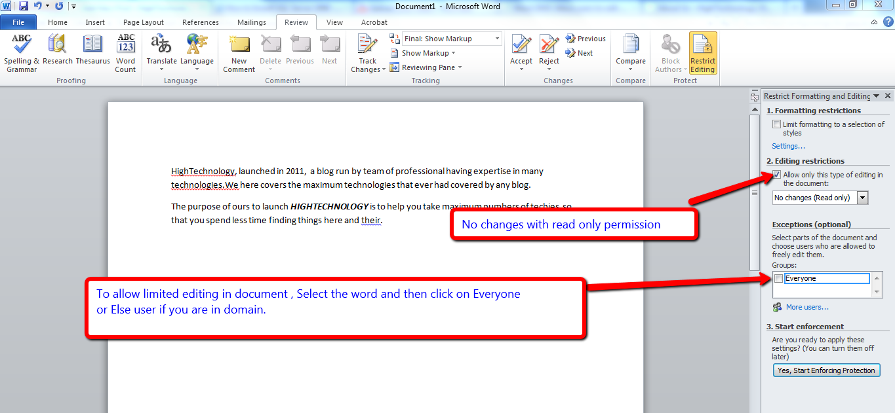This screenshot has height=413, width=895.
Task: Open the Thesaurus tool
Action: (x=93, y=50)
